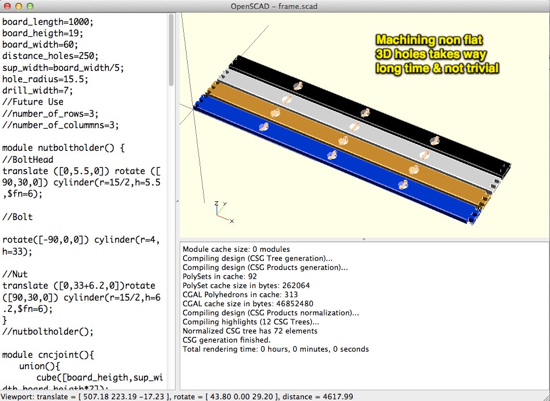Click the line "module nutboltholder() {"
The width and height of the screenshot is (550, 401).
(x=63, y=147)
